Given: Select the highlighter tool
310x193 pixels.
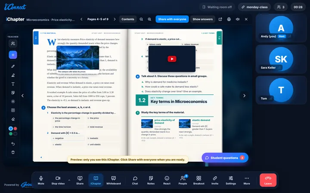Looking at the screenshot, I should [x=13, y=75].
